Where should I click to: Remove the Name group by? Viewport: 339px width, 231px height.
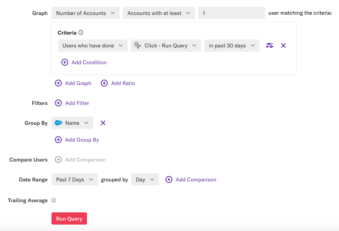click(x=103, y=123)
